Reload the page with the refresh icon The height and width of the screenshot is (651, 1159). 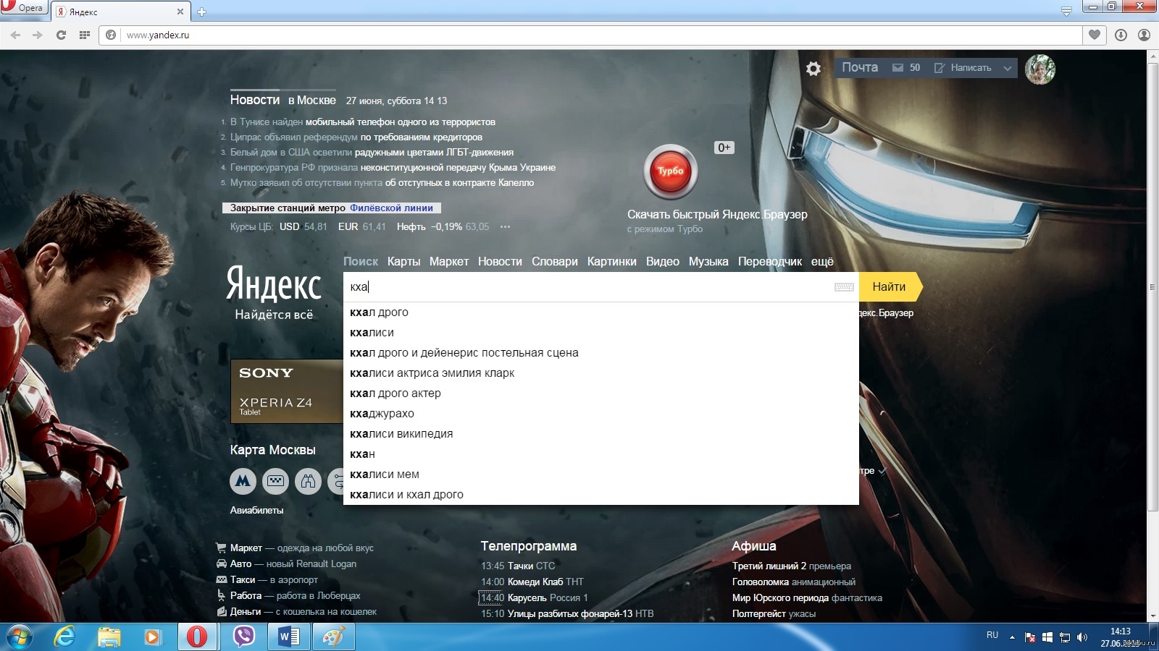point(61,35)
